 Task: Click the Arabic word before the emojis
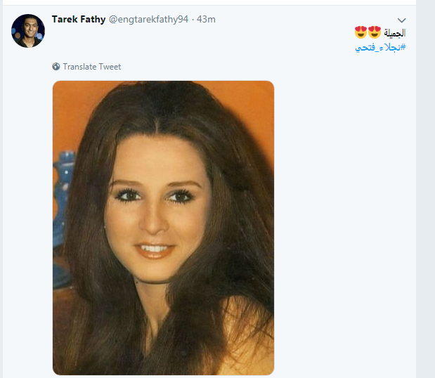[394, 33]
